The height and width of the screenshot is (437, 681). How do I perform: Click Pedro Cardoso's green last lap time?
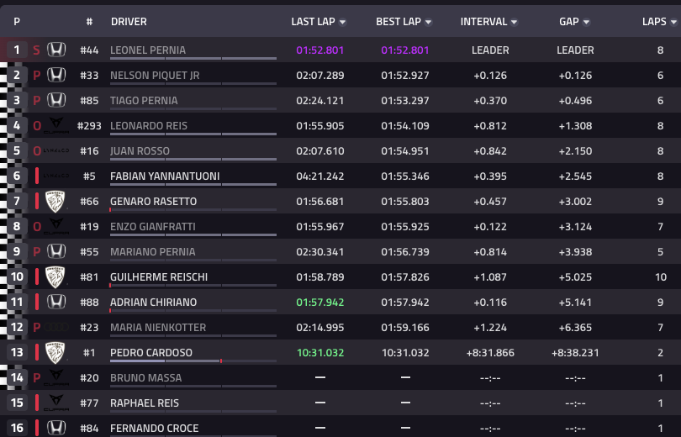click(320, 353)
